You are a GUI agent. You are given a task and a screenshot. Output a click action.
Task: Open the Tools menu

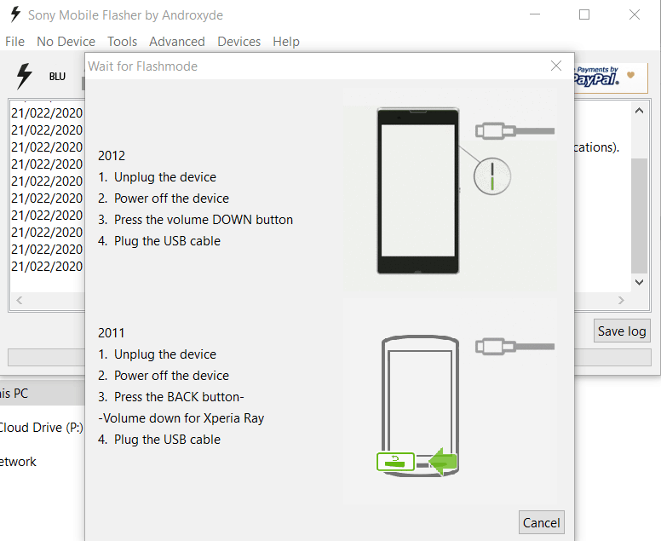(x=123, y=42)
